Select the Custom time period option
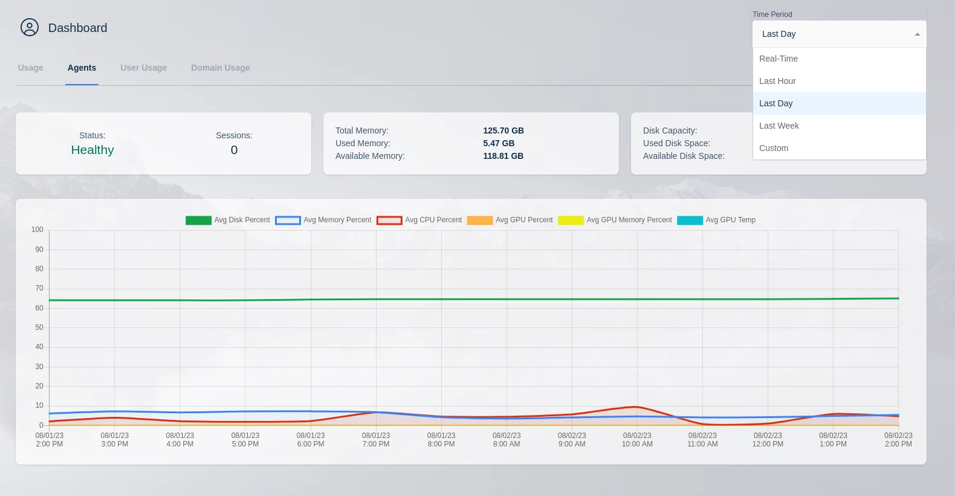The image size is (955, 496). point(774,148)
